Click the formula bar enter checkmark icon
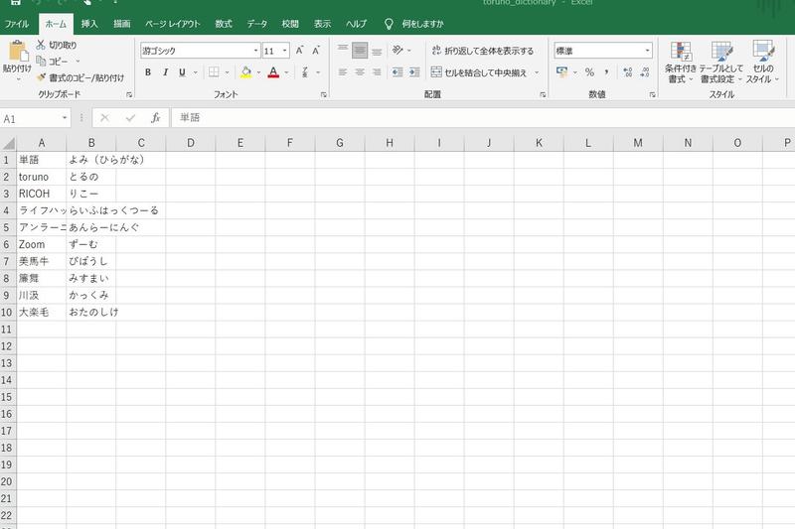 [130, 118]
